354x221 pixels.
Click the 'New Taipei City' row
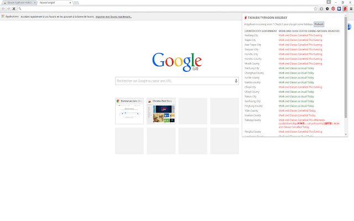click(293, 45)
